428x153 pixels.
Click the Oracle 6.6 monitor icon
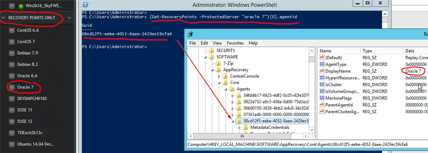tap(12, 76)
